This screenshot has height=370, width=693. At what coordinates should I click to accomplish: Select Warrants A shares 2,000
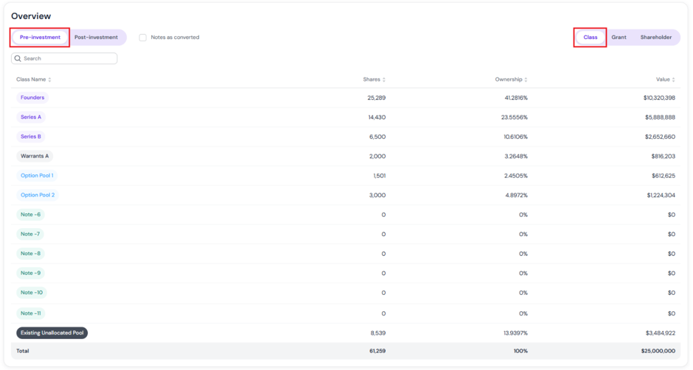pos(377,156)
